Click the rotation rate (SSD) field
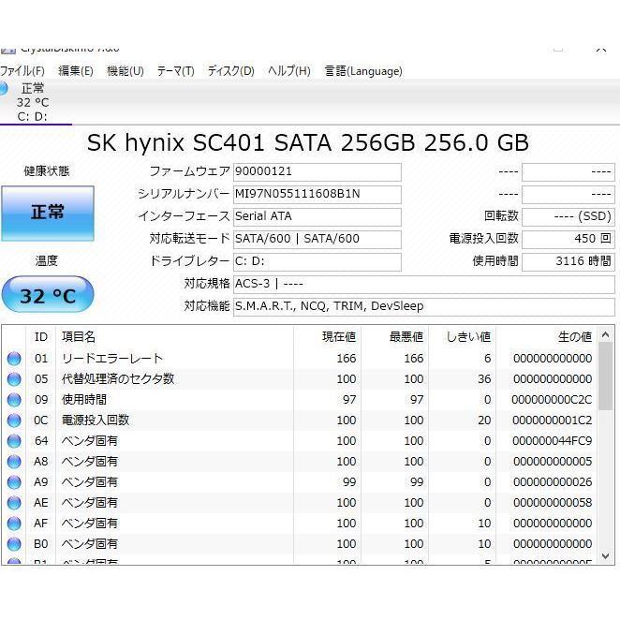 (568, 216)
